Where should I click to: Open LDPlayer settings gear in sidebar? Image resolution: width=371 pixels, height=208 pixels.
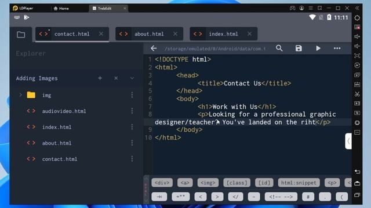(x=357, y=18)
